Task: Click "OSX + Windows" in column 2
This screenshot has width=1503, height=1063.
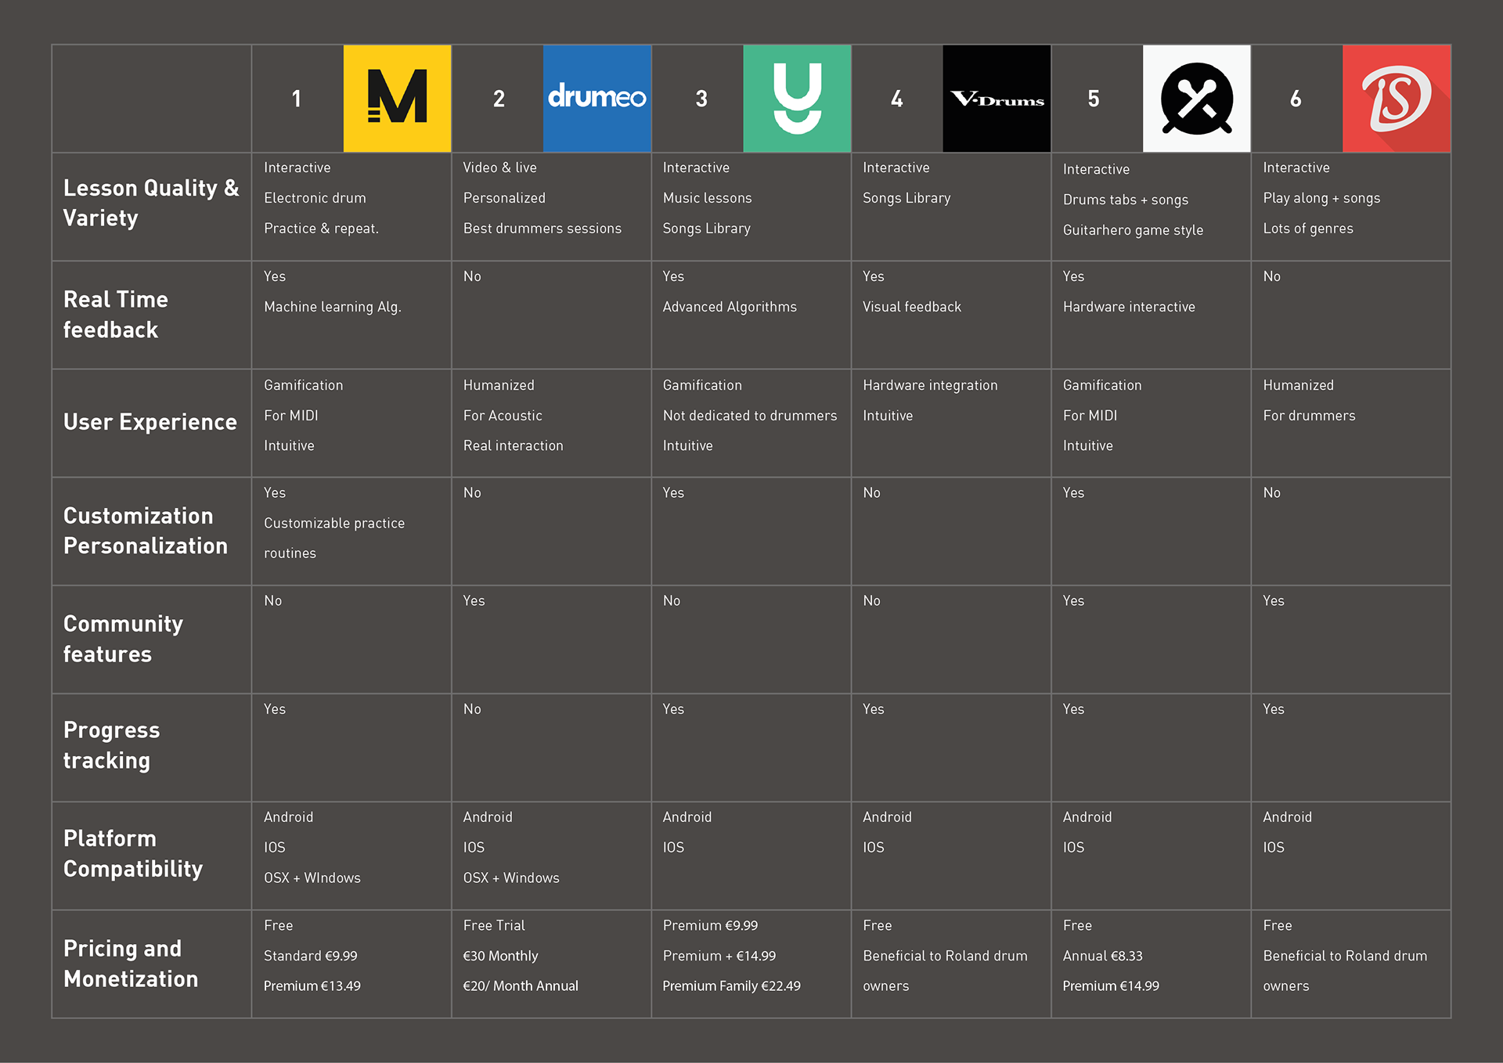Action: click(x=511, y=878)
